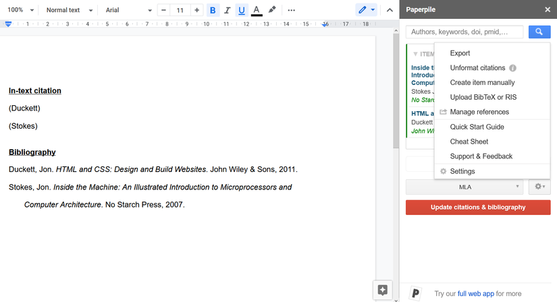Decrease font size with minus button
The image size is (557, 302).
tap(163, 10)
